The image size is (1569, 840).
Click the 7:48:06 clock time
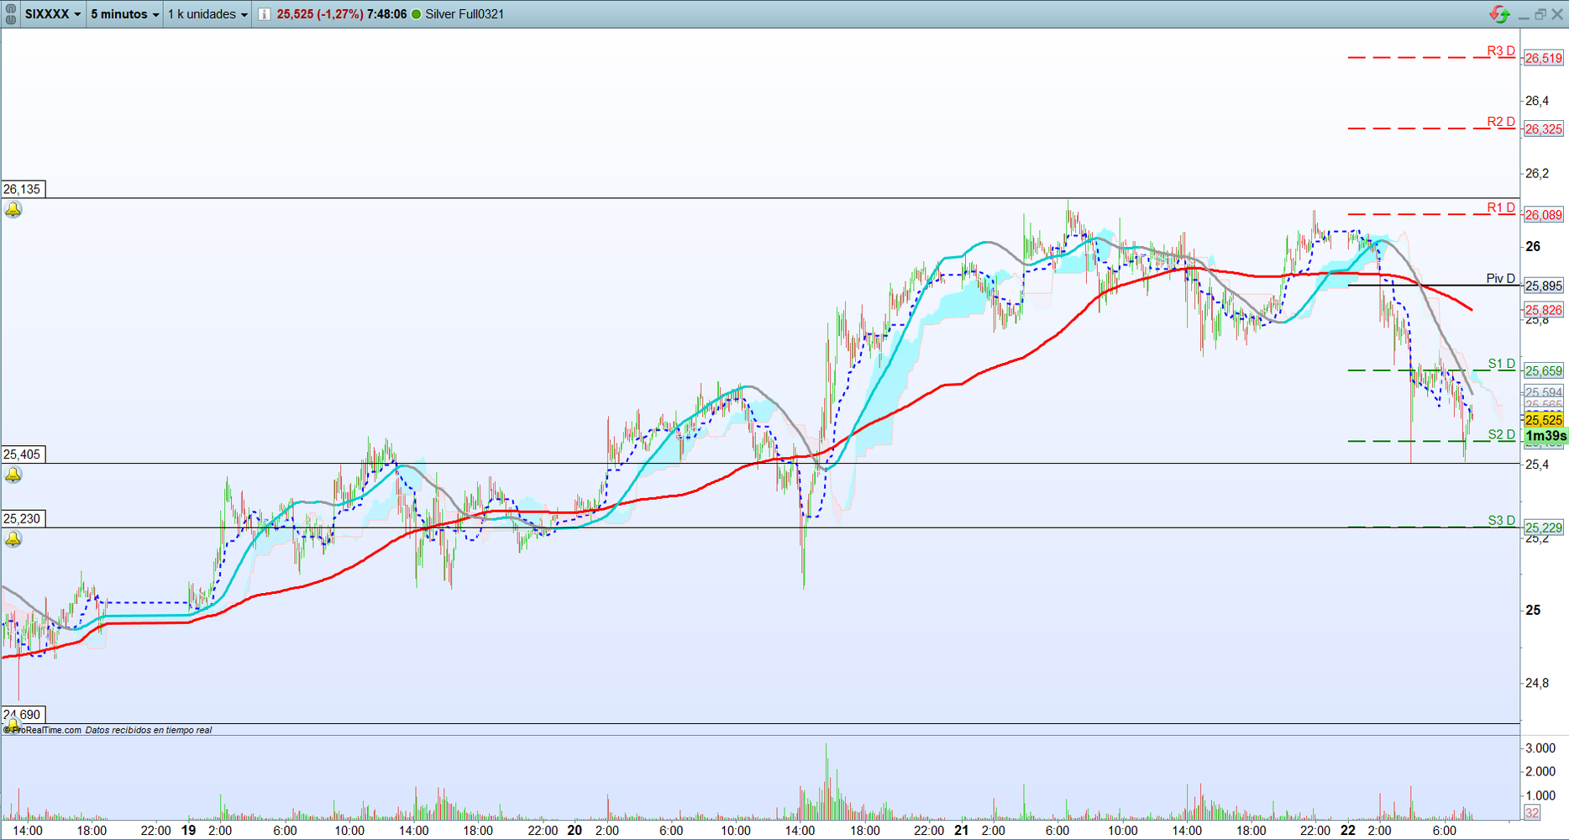386,14
